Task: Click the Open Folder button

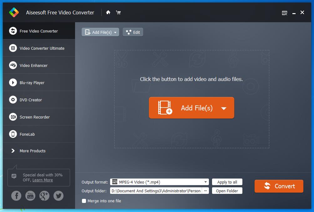Action: [227, 191]
